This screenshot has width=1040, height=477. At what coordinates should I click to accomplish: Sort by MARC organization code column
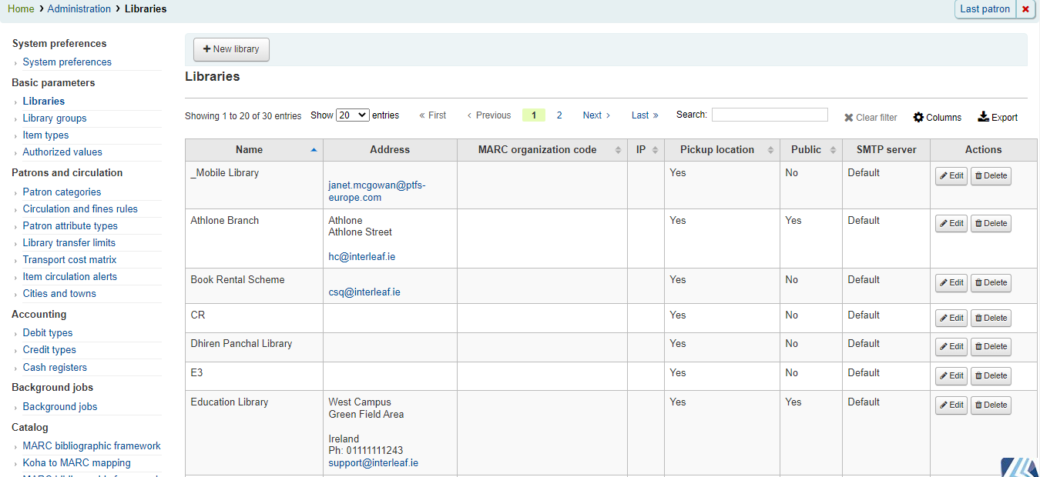point(542,150)
